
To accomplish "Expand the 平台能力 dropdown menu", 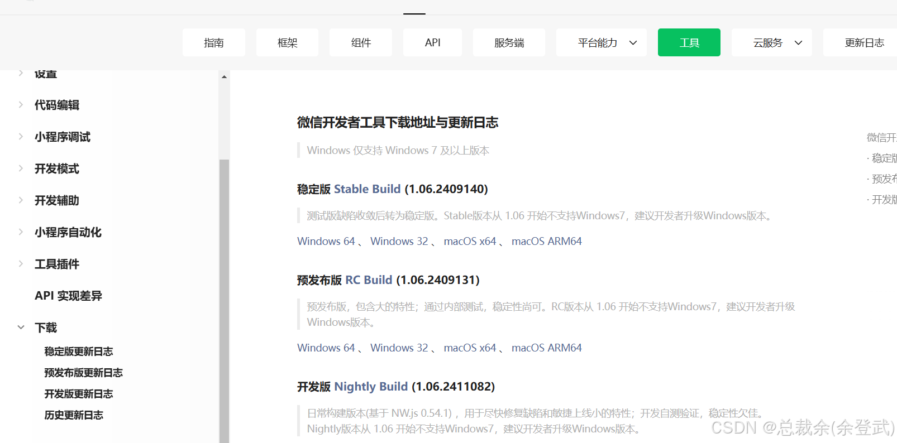I will pos(602,42).
